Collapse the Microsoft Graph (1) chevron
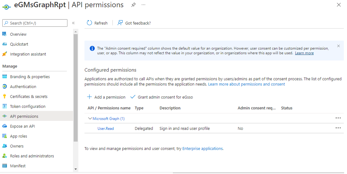 (x=90, y=119)
